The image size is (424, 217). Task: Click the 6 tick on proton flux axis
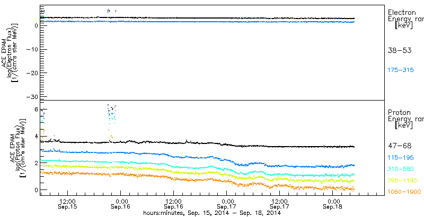tap(36, 110)
